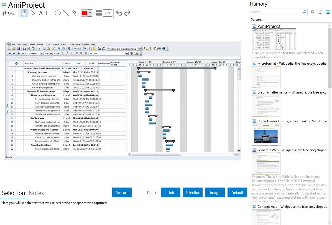Select the rectangle shape tool
332x225 pixels.
coord(49,13)
